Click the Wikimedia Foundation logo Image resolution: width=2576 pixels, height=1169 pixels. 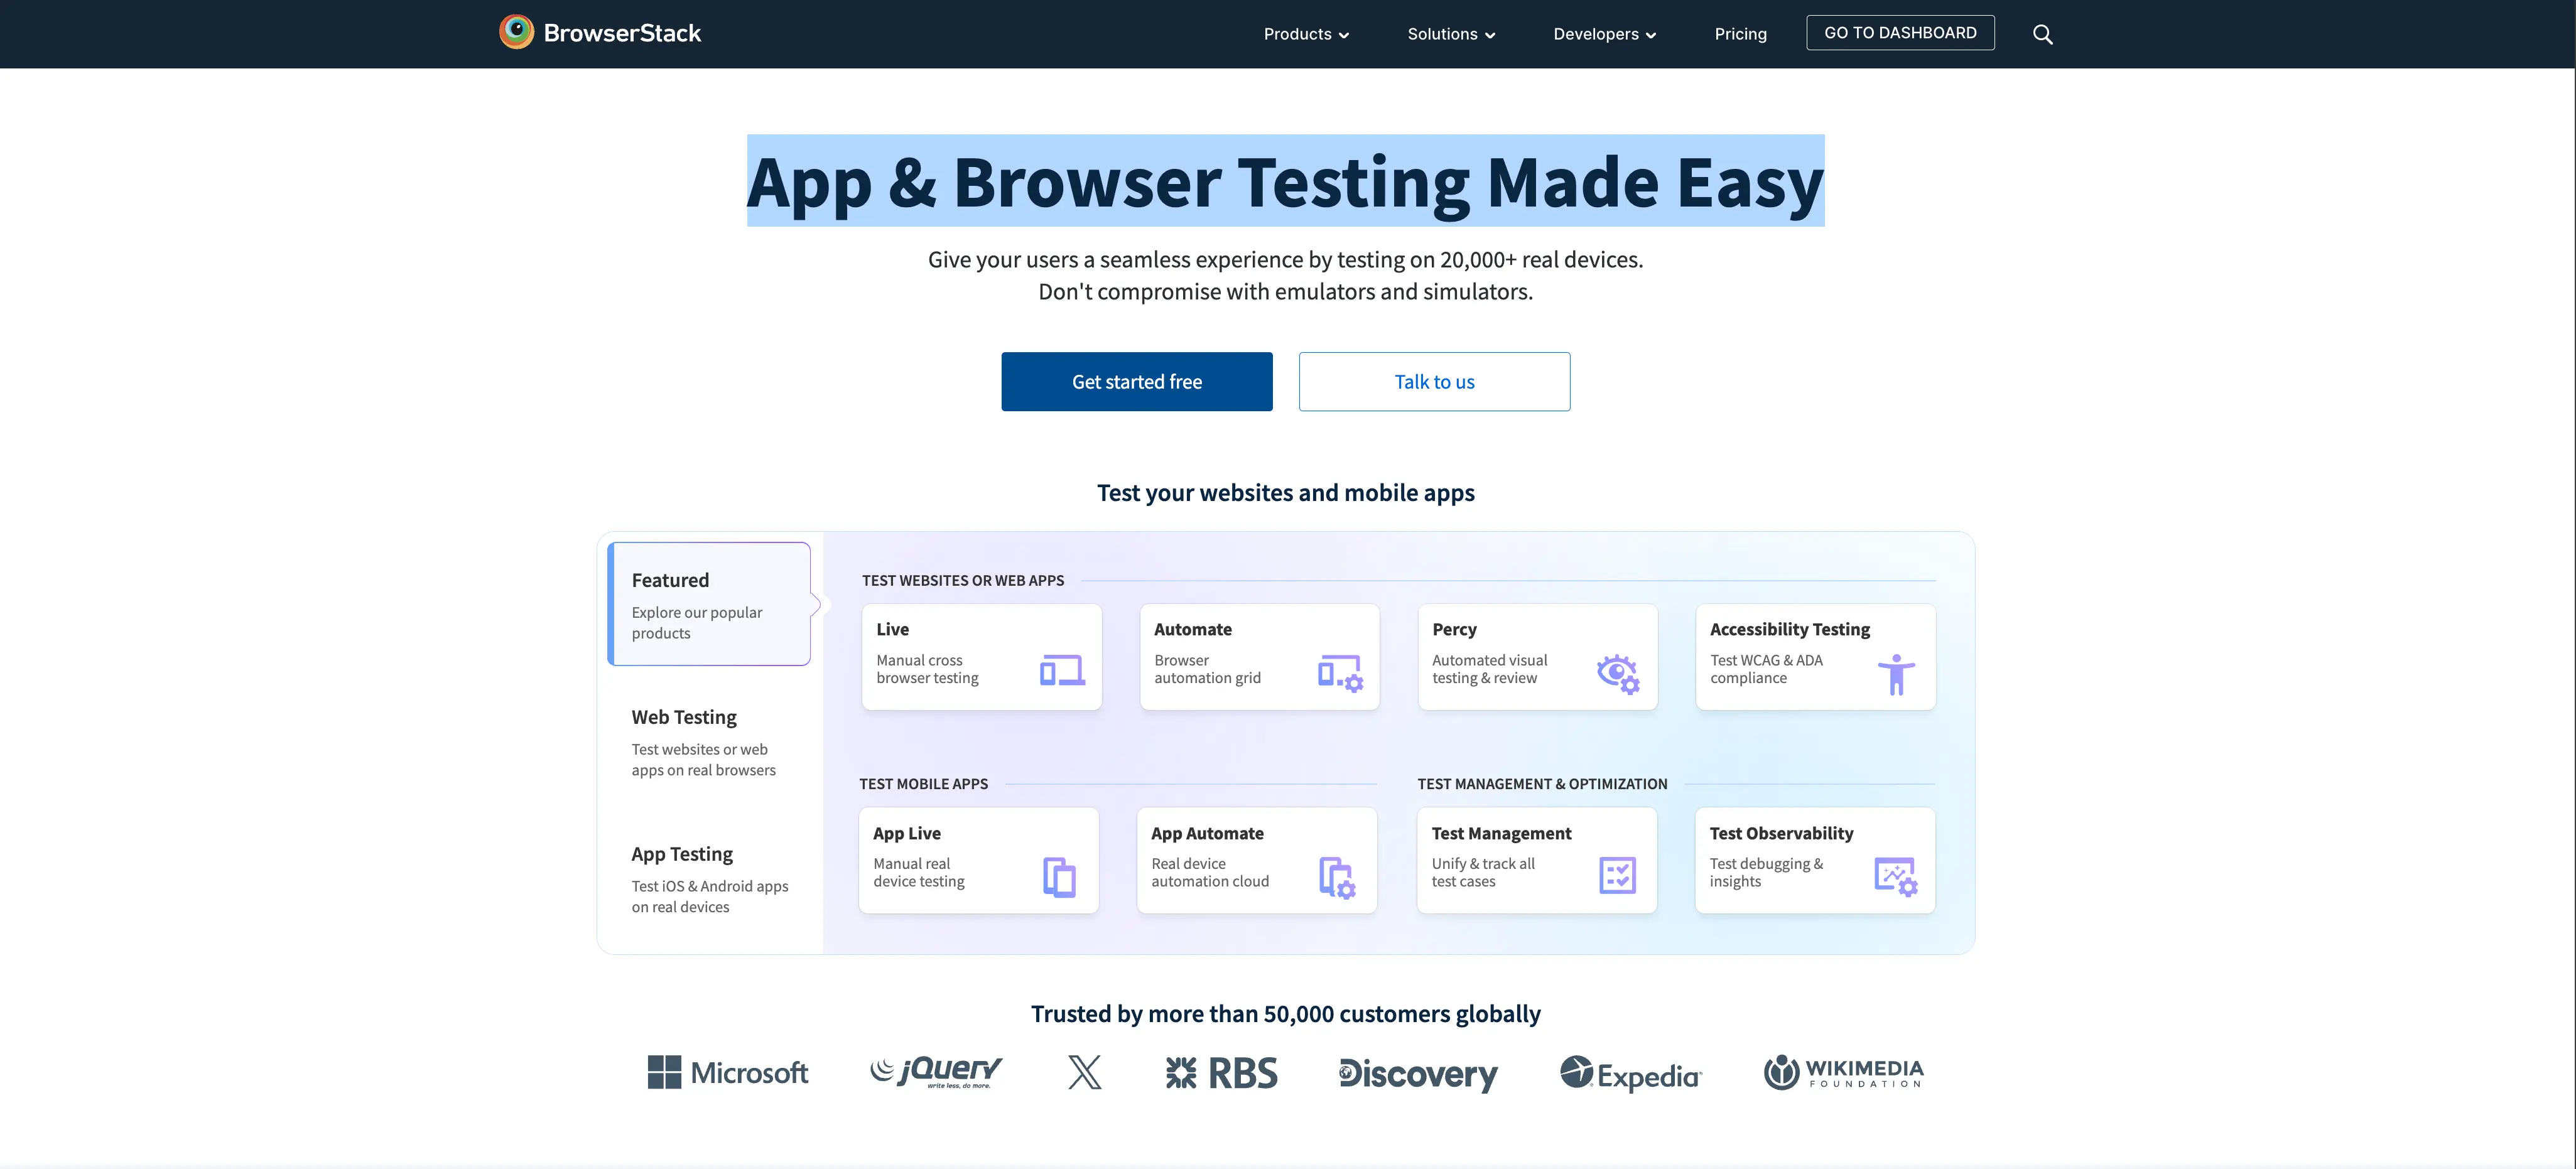[x=1843, y=1072]
